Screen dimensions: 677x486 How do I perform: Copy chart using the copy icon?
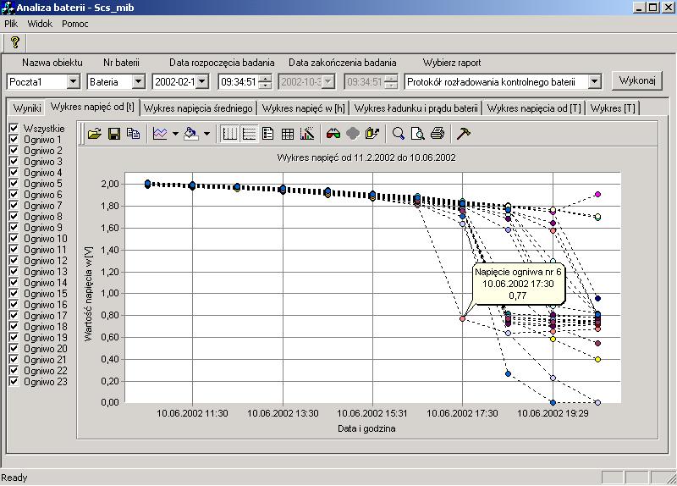pyautogui.click(x=134, y=134)
